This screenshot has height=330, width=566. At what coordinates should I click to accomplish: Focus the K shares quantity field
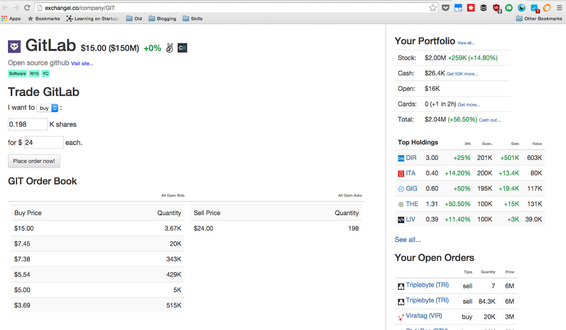28,124
